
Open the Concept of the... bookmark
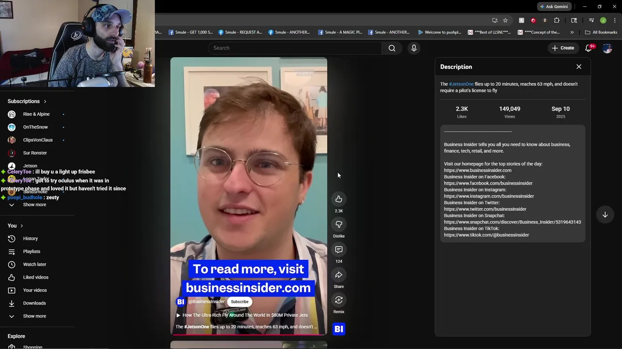point(539,32)
